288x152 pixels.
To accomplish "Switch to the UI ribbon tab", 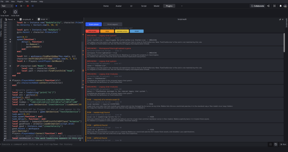I will click(x=131, y=6).
